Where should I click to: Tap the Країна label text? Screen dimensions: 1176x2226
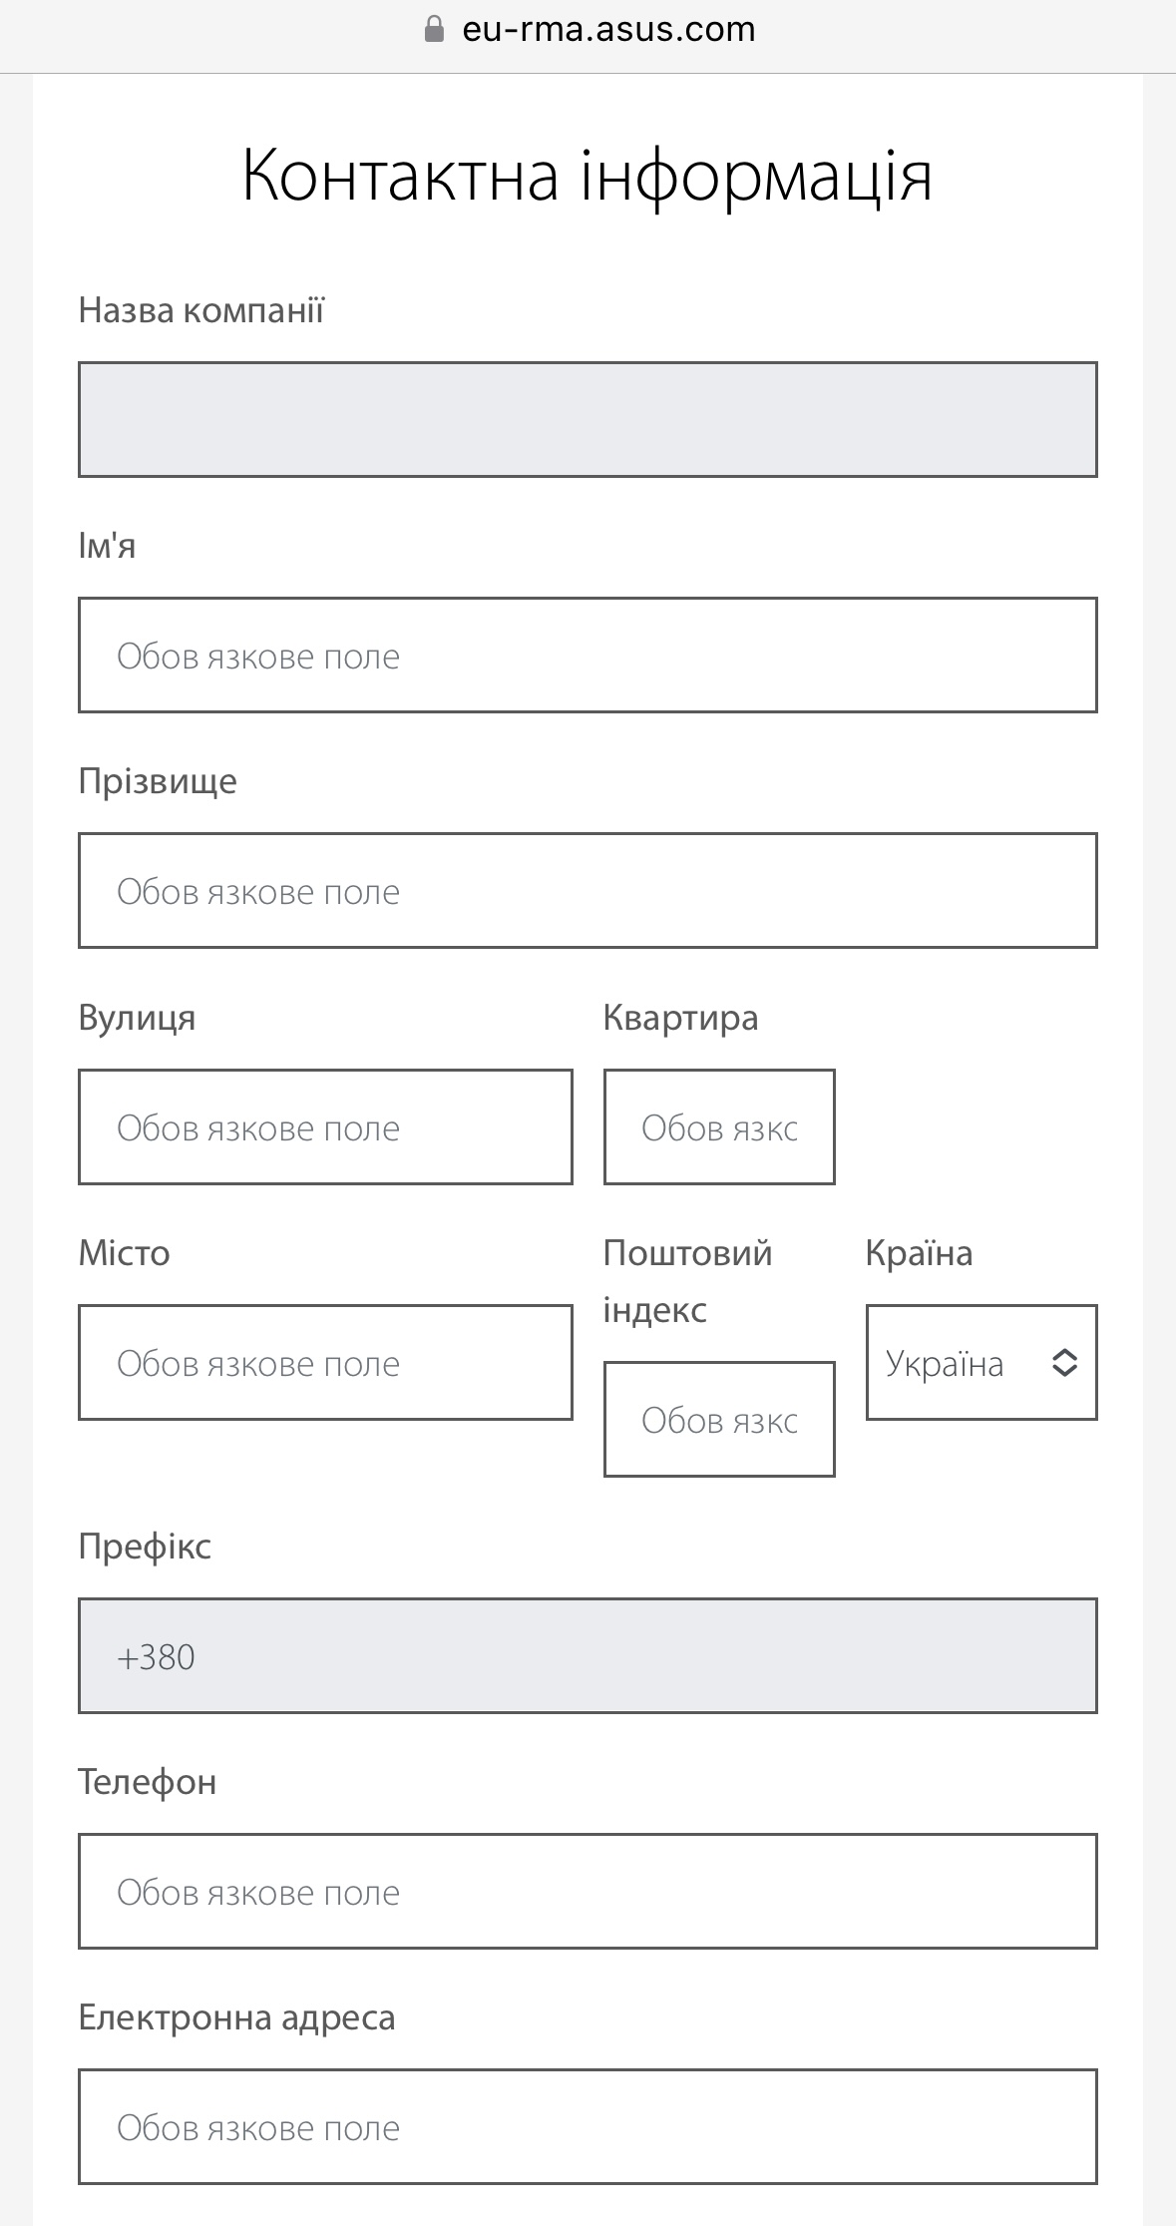[919, 1253]
